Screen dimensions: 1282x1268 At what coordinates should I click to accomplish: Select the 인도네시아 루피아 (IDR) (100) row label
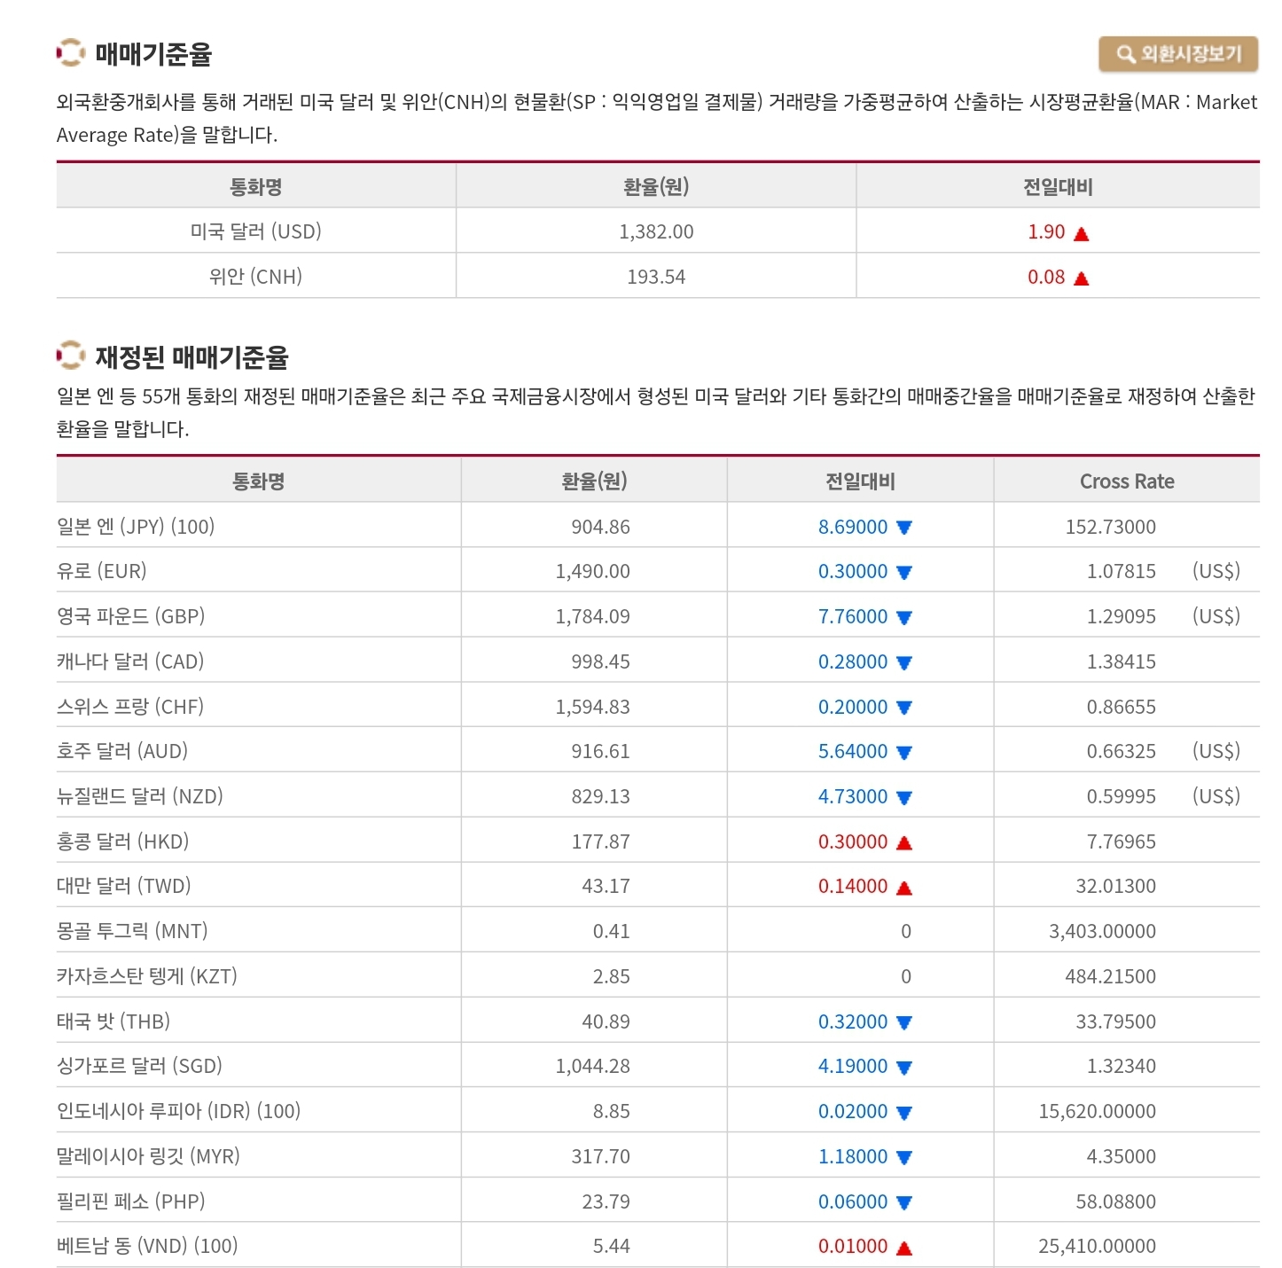[x=179, y=1111]
